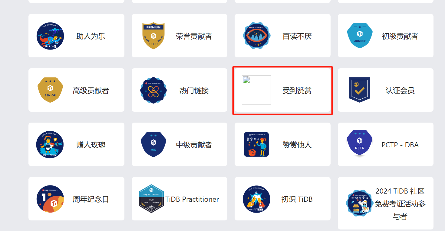Select the PCTP - DBA label

(x=400, y=145)
